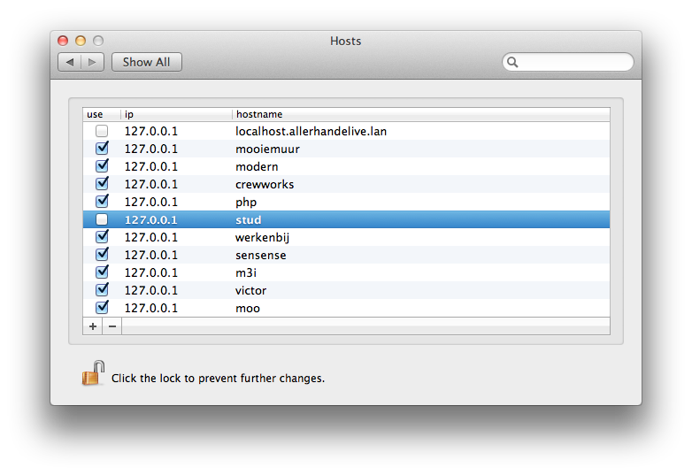This screenshot has width=692, height=475.
Task: Close the Hosts preferences window
Action: click(x=63, y=41)
